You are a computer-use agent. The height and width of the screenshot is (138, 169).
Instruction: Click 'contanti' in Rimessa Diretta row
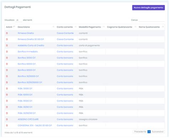point(83,33)
